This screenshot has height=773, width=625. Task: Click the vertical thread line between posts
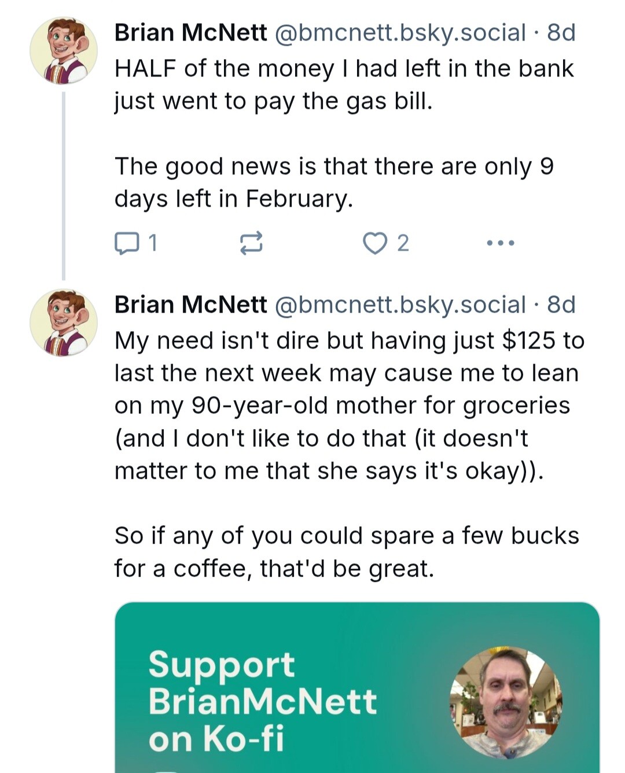pyautogui.click(x=64, y=186)
